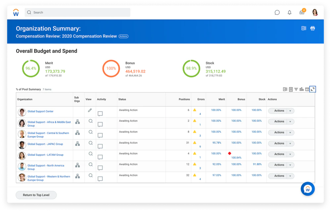Screen dimensions: 331x212
Task: Open Global Support - LATAM Group link
Action: tap(45, 155)
